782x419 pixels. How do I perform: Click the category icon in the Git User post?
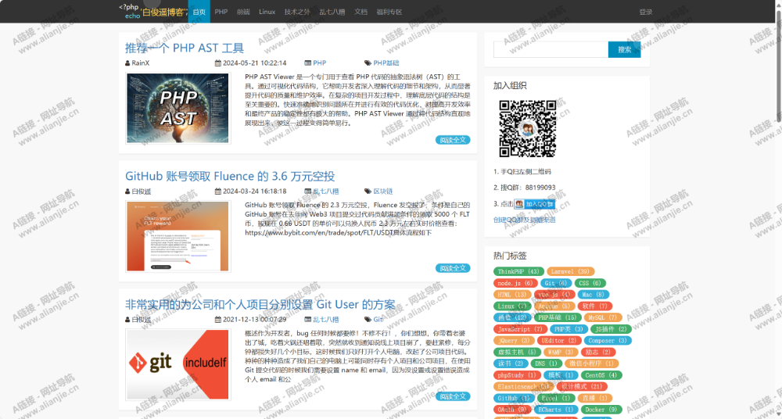pyautogui.click(x=307, y=319)
